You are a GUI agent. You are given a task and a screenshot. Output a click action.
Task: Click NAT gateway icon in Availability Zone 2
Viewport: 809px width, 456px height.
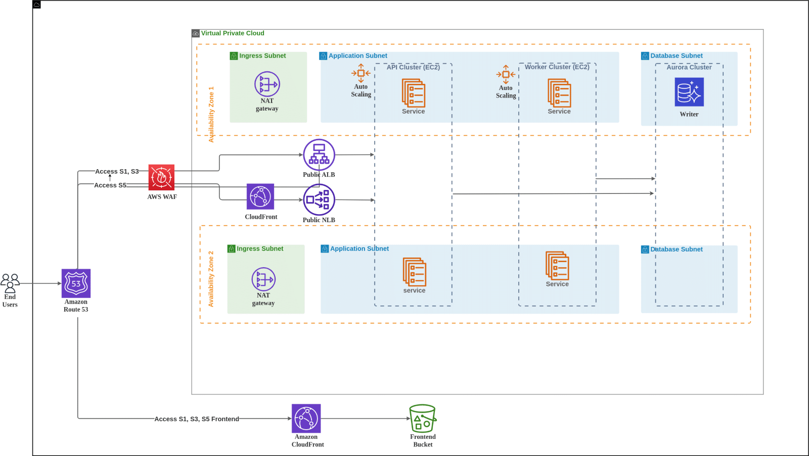263,279
